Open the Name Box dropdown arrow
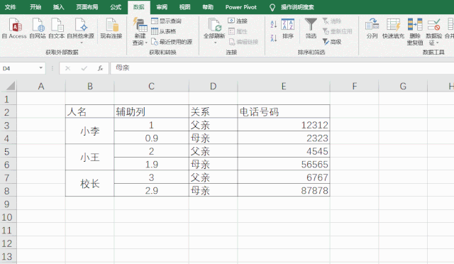The height and width of the screenshot is (264, 454). tap(41, 68)
